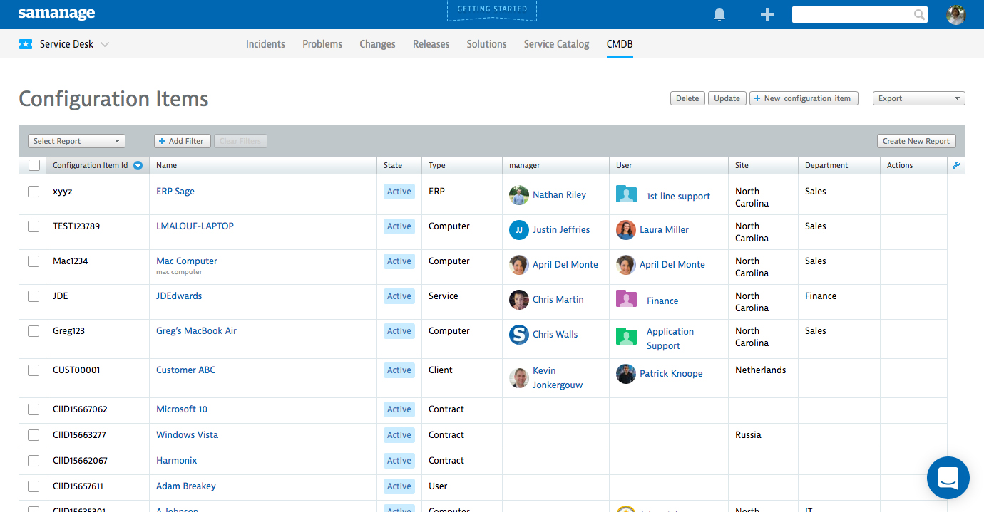Viewport: 984px width, 512px height.
Task: Click Kevin Jonkergouw's avatar
Action: (x=519, y=378)
